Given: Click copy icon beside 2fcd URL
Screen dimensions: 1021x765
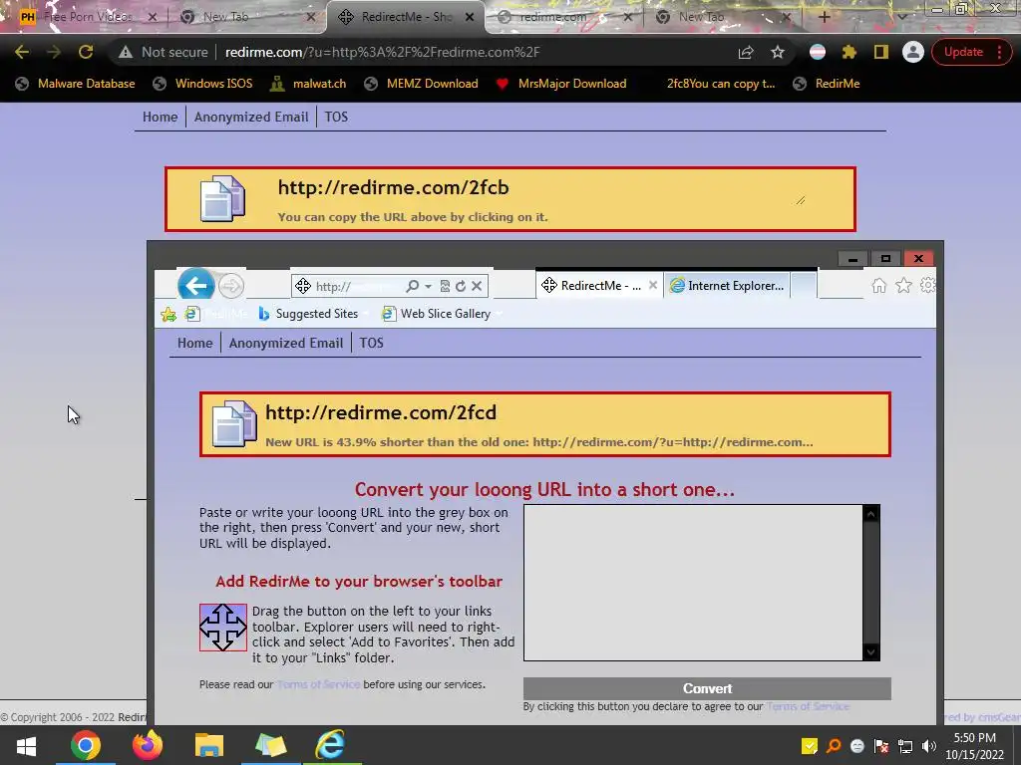Looking at the screenshot, I should [x=234, y=424].
